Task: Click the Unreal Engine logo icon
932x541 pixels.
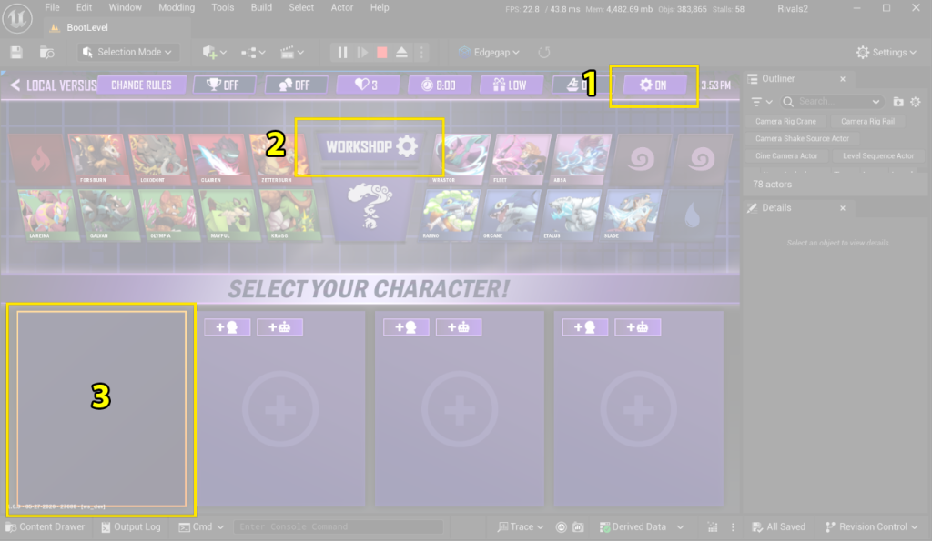Action: 17,18
